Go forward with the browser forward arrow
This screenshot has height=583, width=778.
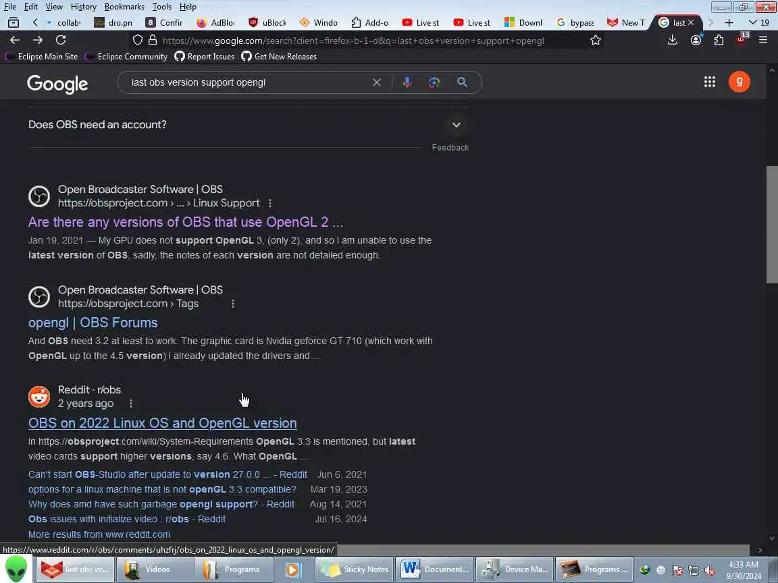click(38, 40)
